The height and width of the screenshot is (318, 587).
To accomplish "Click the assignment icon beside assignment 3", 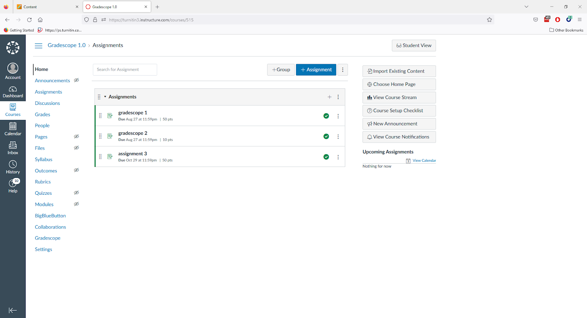I will (x=110, y=157).
